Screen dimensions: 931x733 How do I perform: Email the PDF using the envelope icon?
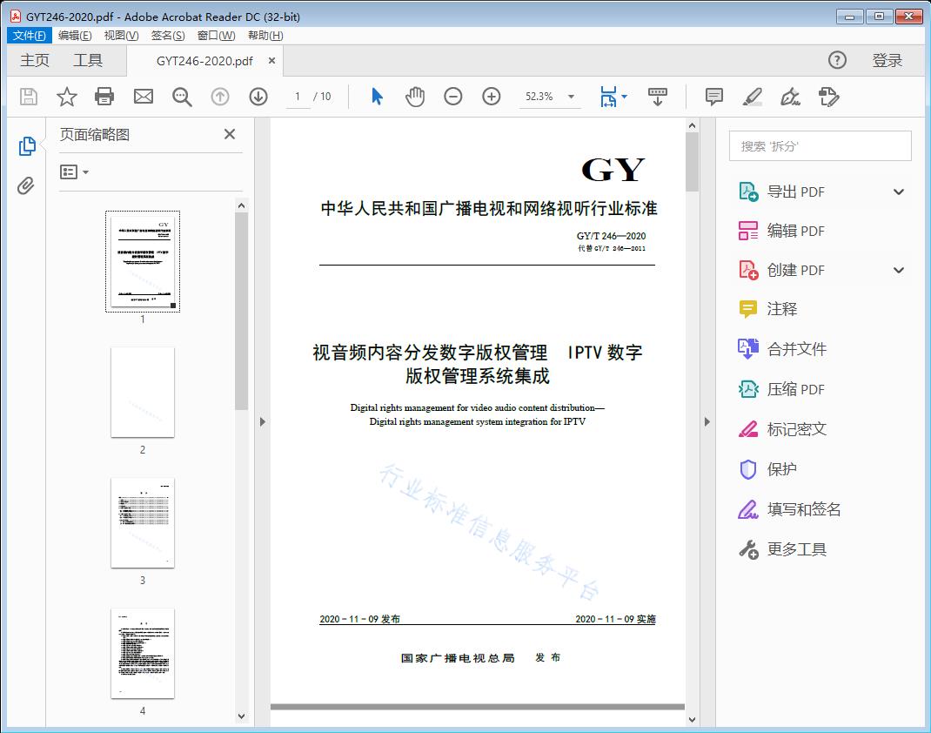[143, 97]
